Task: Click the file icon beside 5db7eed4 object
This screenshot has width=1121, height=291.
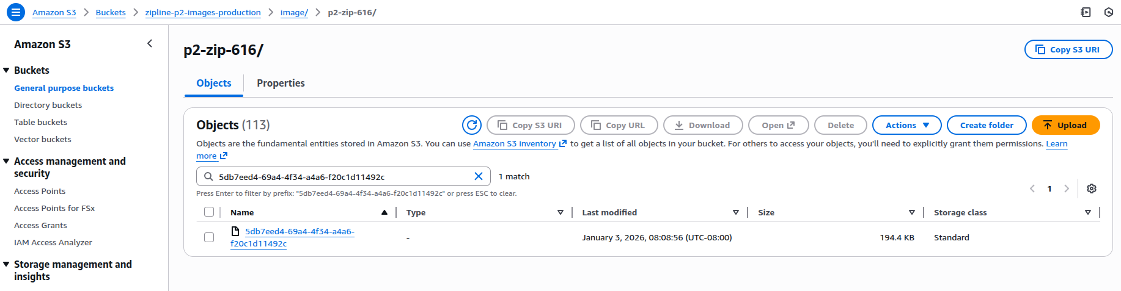Action: 235,231
